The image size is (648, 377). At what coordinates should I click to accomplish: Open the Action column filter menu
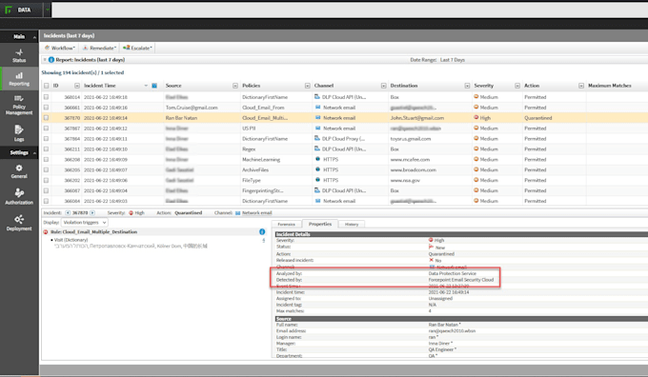point(581,86)
